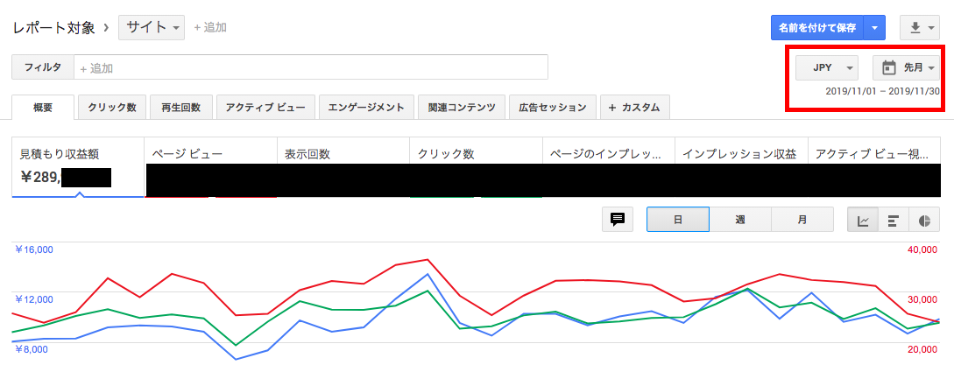The width and height of the screenshot is (954, 365).
Task: Click + 追加 next to サイト
Action: click(210, 28)
